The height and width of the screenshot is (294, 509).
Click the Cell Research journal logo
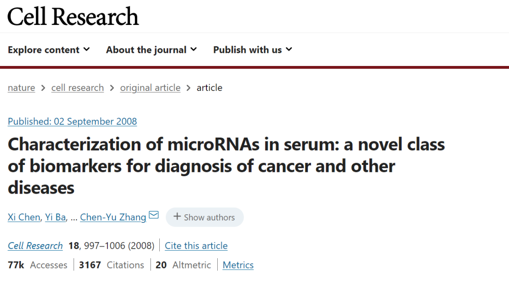coord(73,17)
